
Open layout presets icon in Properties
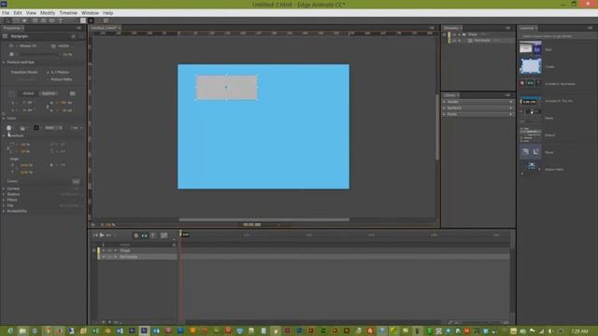(72, 93)
